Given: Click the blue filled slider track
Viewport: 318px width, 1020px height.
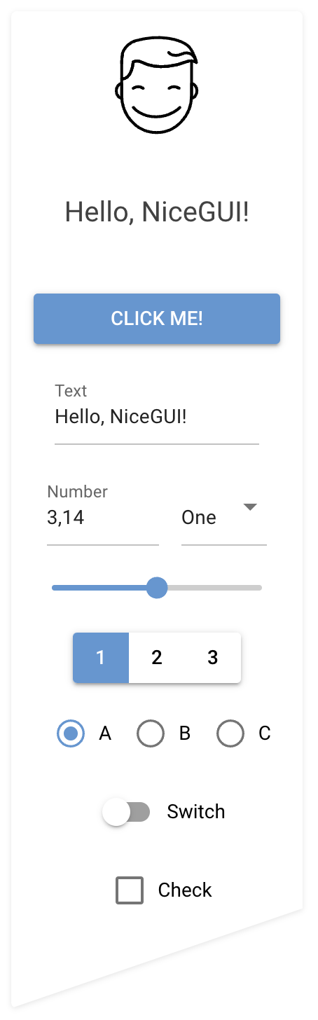Looking at the screenshot, I should [x=99, y=588].
